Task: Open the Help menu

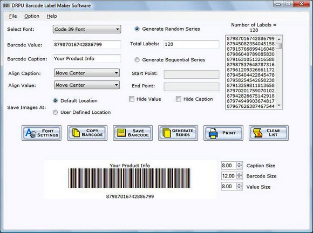Action: pos(52,16)
